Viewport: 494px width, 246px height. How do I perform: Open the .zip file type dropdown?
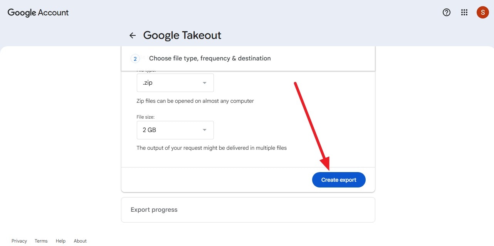[x=175, y=83]
